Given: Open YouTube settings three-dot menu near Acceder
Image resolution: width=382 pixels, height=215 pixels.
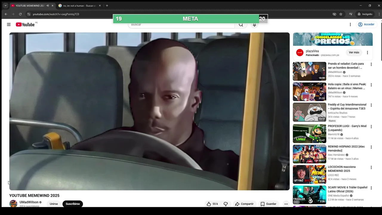Looking at the screenshot, I should (x=350, y=24).
